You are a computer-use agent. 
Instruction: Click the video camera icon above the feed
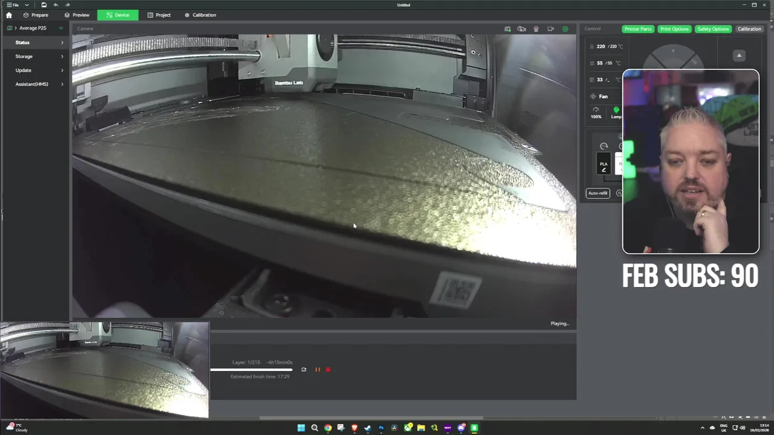click(550, 29)
